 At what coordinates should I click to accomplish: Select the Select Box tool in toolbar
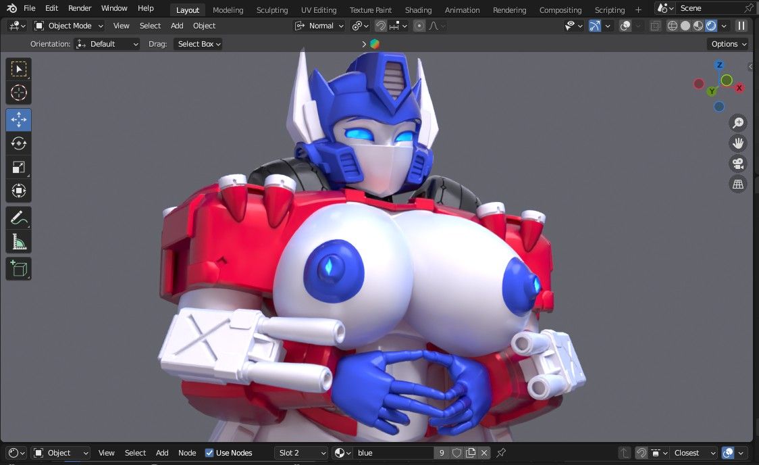tap(19, 69)
